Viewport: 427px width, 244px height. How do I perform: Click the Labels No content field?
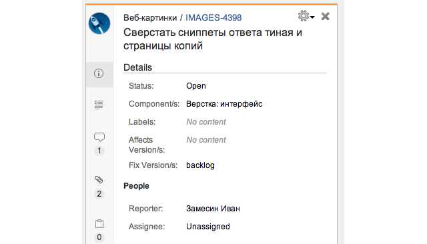(206, 122)
